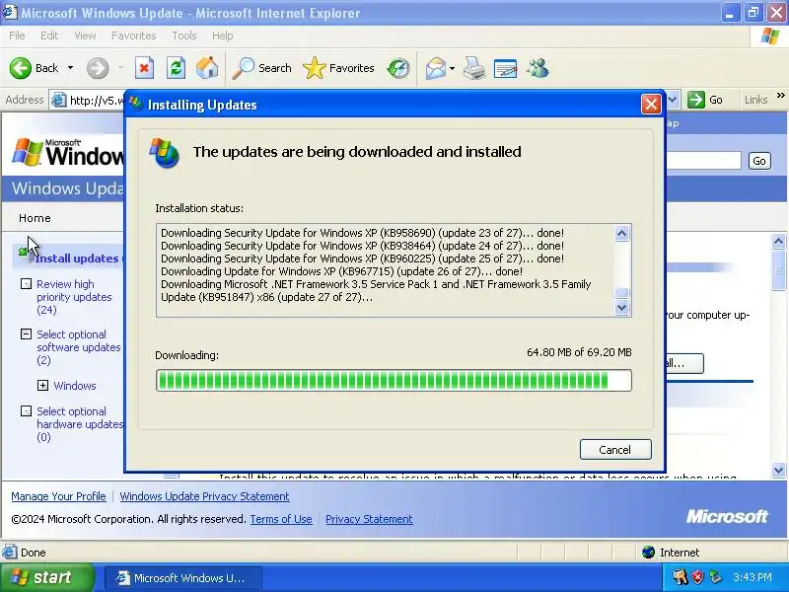The image size is (789, 592).
Task: Click the Internet zone status indicator
Action: 671,553
